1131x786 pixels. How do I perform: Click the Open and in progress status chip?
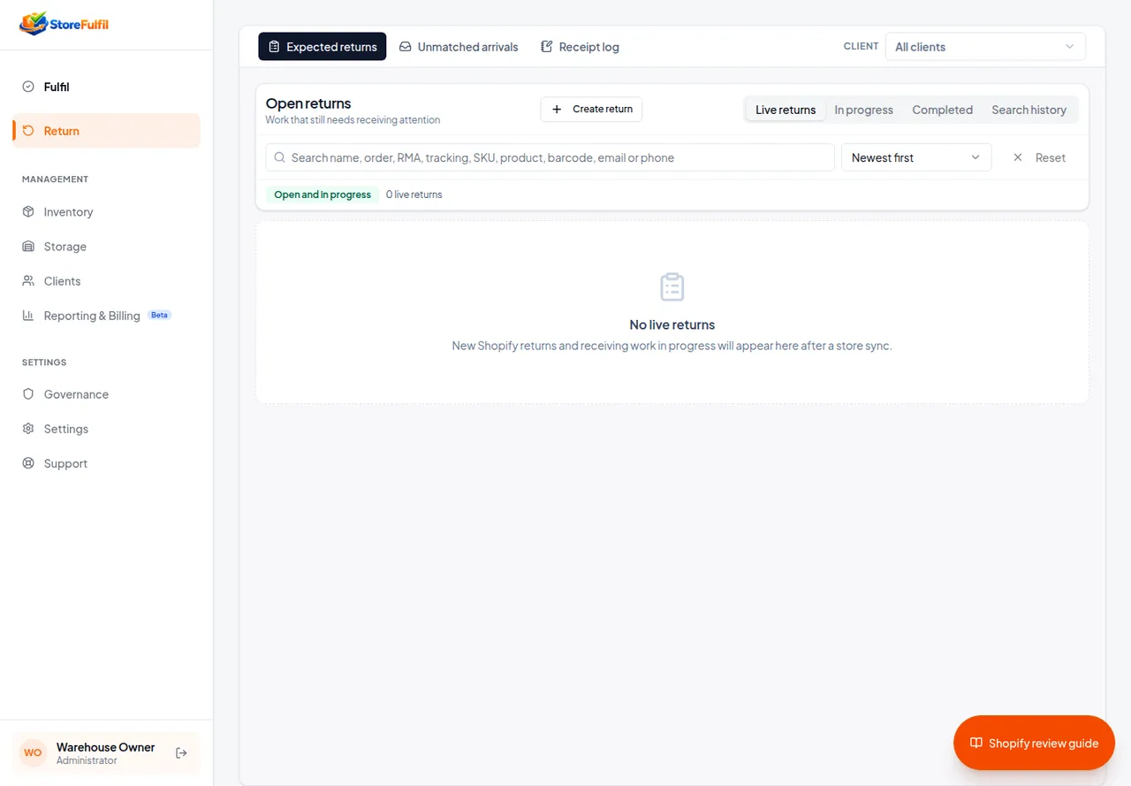tap(323, 195)
